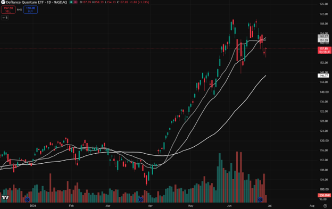Image resolution: width=332 pixels, height=209 pixels.
Task: Click the Aug label on time axis
Action: (x=312, y=206)
